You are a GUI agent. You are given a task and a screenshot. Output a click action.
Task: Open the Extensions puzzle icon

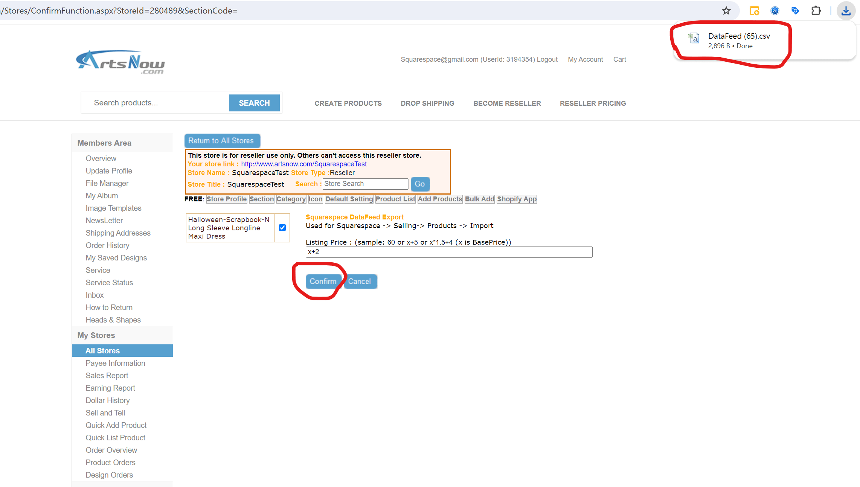click(x=816, y=11)
